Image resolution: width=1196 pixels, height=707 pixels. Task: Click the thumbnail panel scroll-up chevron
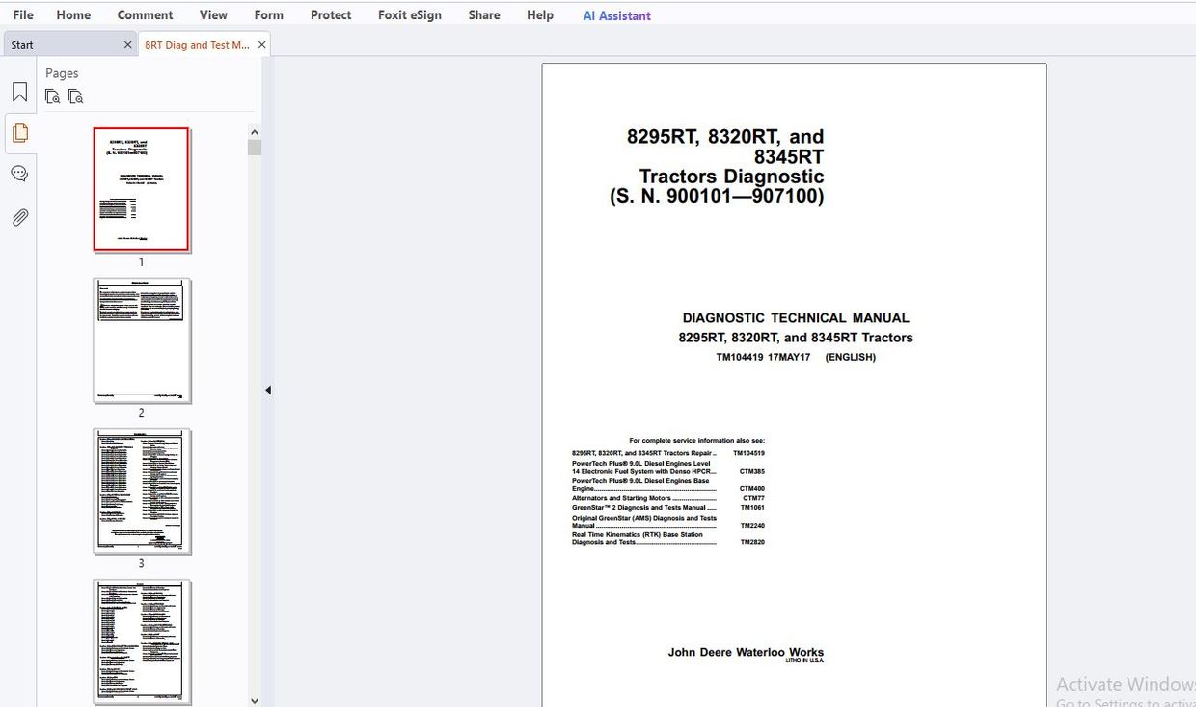click(x=254, y=131)
